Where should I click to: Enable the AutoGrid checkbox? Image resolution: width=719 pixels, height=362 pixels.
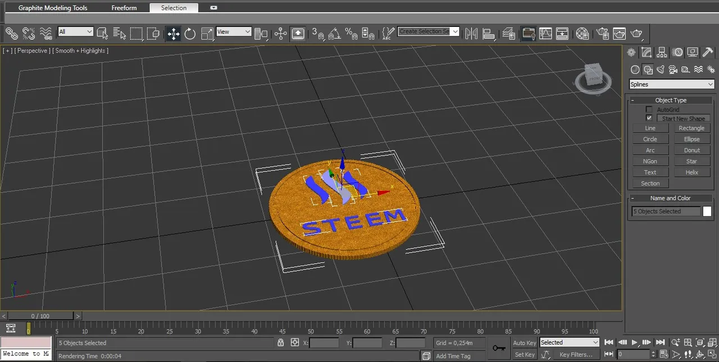pyautogui.click(x=649, y=109)
